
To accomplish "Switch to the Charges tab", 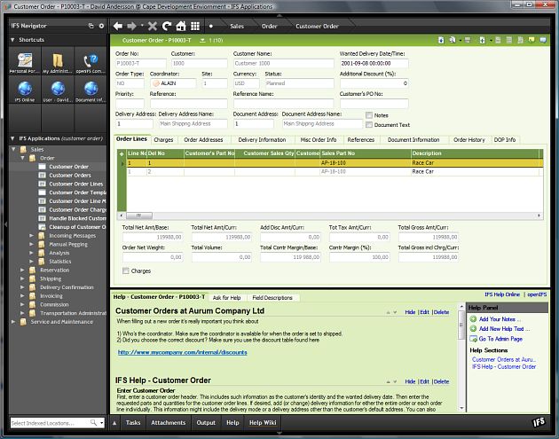I will click(x=163, y=140).
